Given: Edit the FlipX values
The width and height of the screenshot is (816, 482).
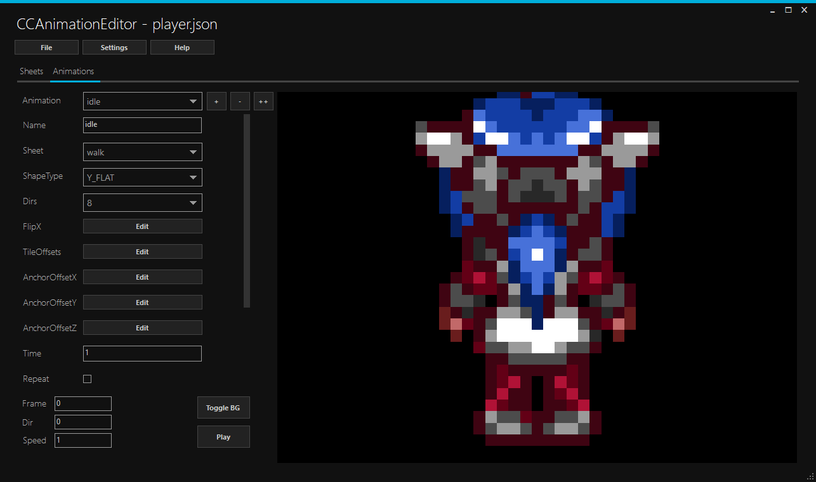Looking at the screenshot, I should click(x=143, y=226).
